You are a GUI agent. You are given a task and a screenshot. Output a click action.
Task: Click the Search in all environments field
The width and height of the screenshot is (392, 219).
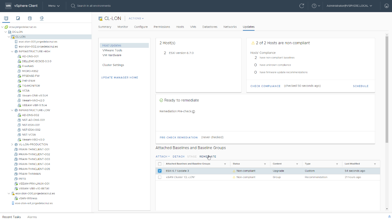(x=94, y=6)
